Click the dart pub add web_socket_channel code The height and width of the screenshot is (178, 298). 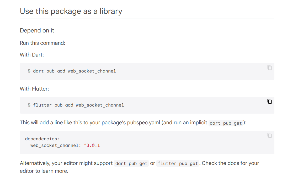[74, 71]
